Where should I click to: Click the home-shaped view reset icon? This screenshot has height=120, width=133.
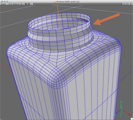tap(123, 4)
